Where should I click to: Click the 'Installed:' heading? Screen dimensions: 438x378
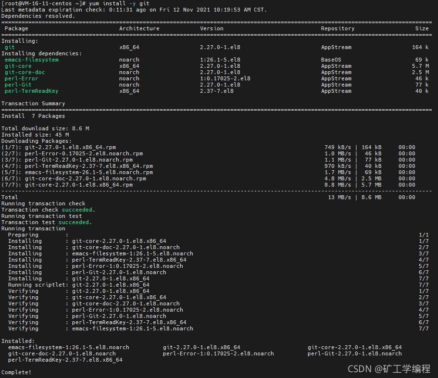(18, 341)
